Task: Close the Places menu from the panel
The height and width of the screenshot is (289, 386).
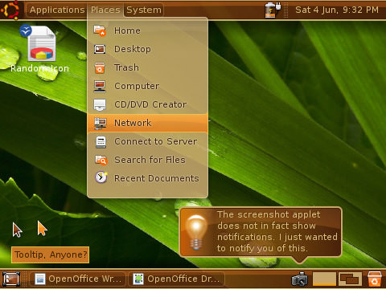Action: pos(105,10)
